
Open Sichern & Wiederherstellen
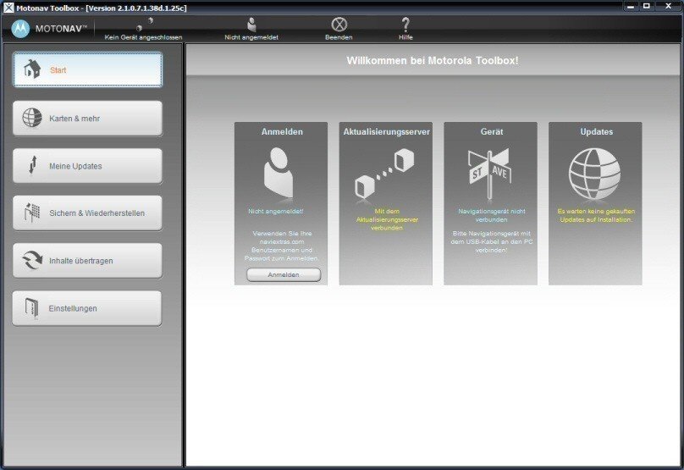click(x=88, y=213)
